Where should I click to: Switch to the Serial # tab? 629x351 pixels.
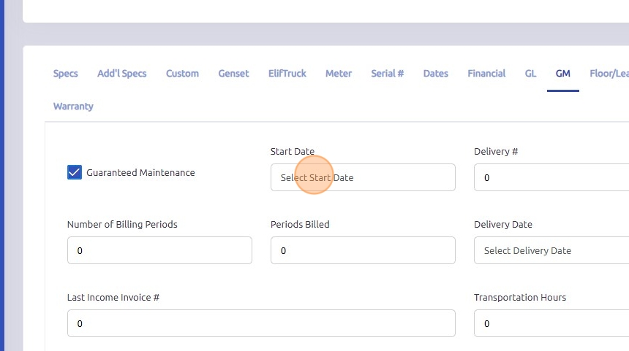pyautogui.click(x=387, y=74)
